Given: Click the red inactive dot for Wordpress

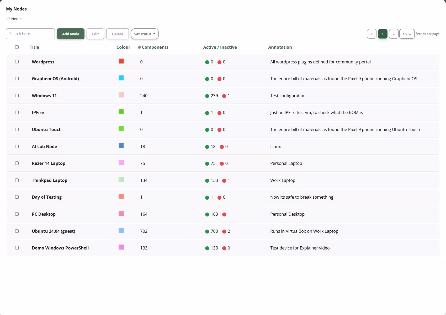Looking at the screenshot, I should point(219,62).
